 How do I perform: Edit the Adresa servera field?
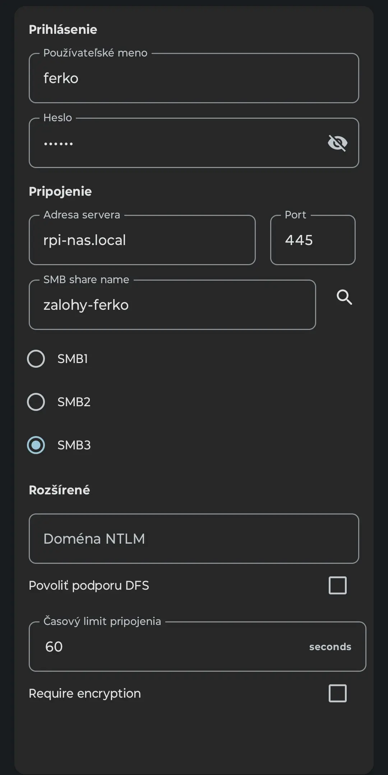pyautogui.click(x=142, y=240)
